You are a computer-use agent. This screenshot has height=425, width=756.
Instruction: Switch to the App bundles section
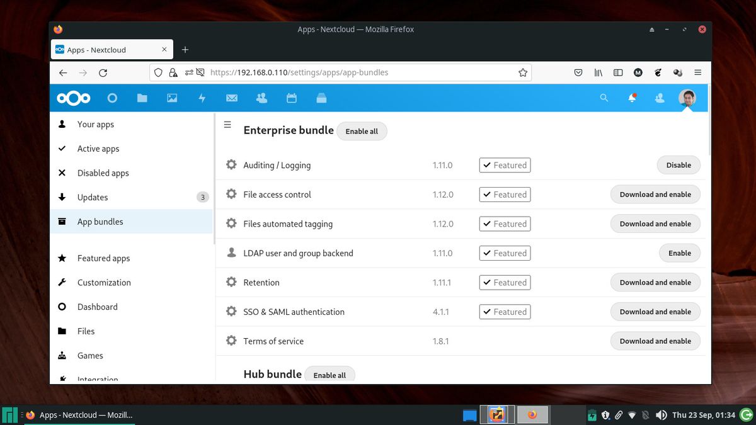(101, 221)
